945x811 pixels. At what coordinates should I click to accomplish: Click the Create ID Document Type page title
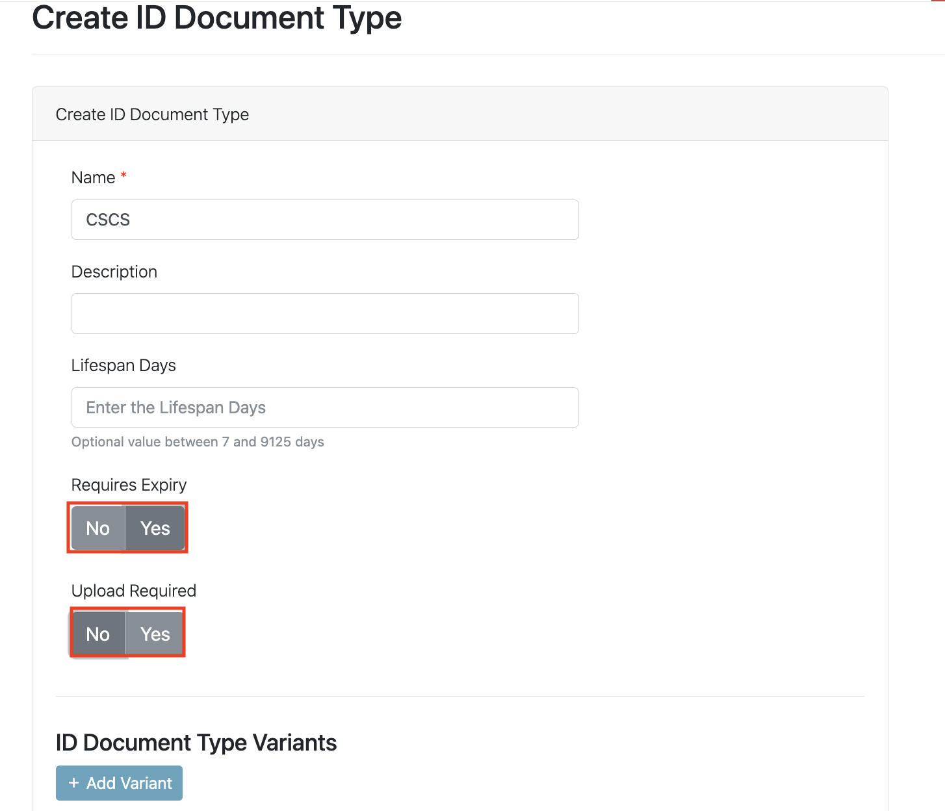point(218,18)
